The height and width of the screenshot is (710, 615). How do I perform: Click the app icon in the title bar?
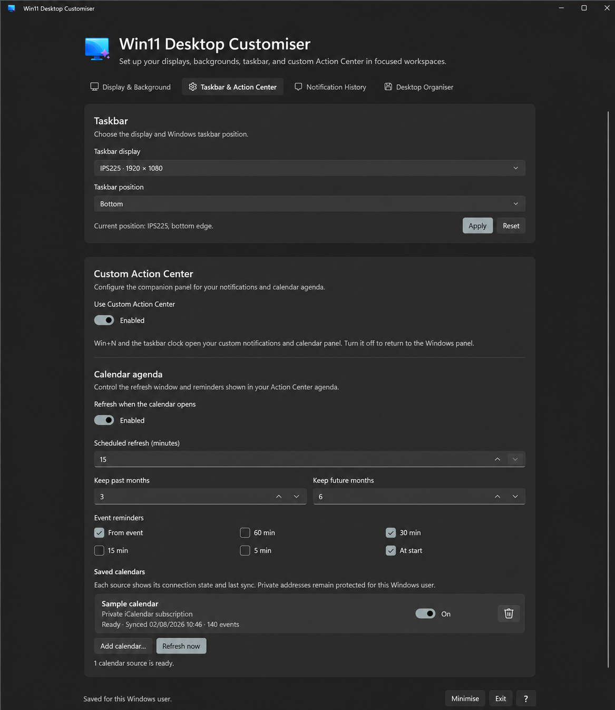[12, 8]
